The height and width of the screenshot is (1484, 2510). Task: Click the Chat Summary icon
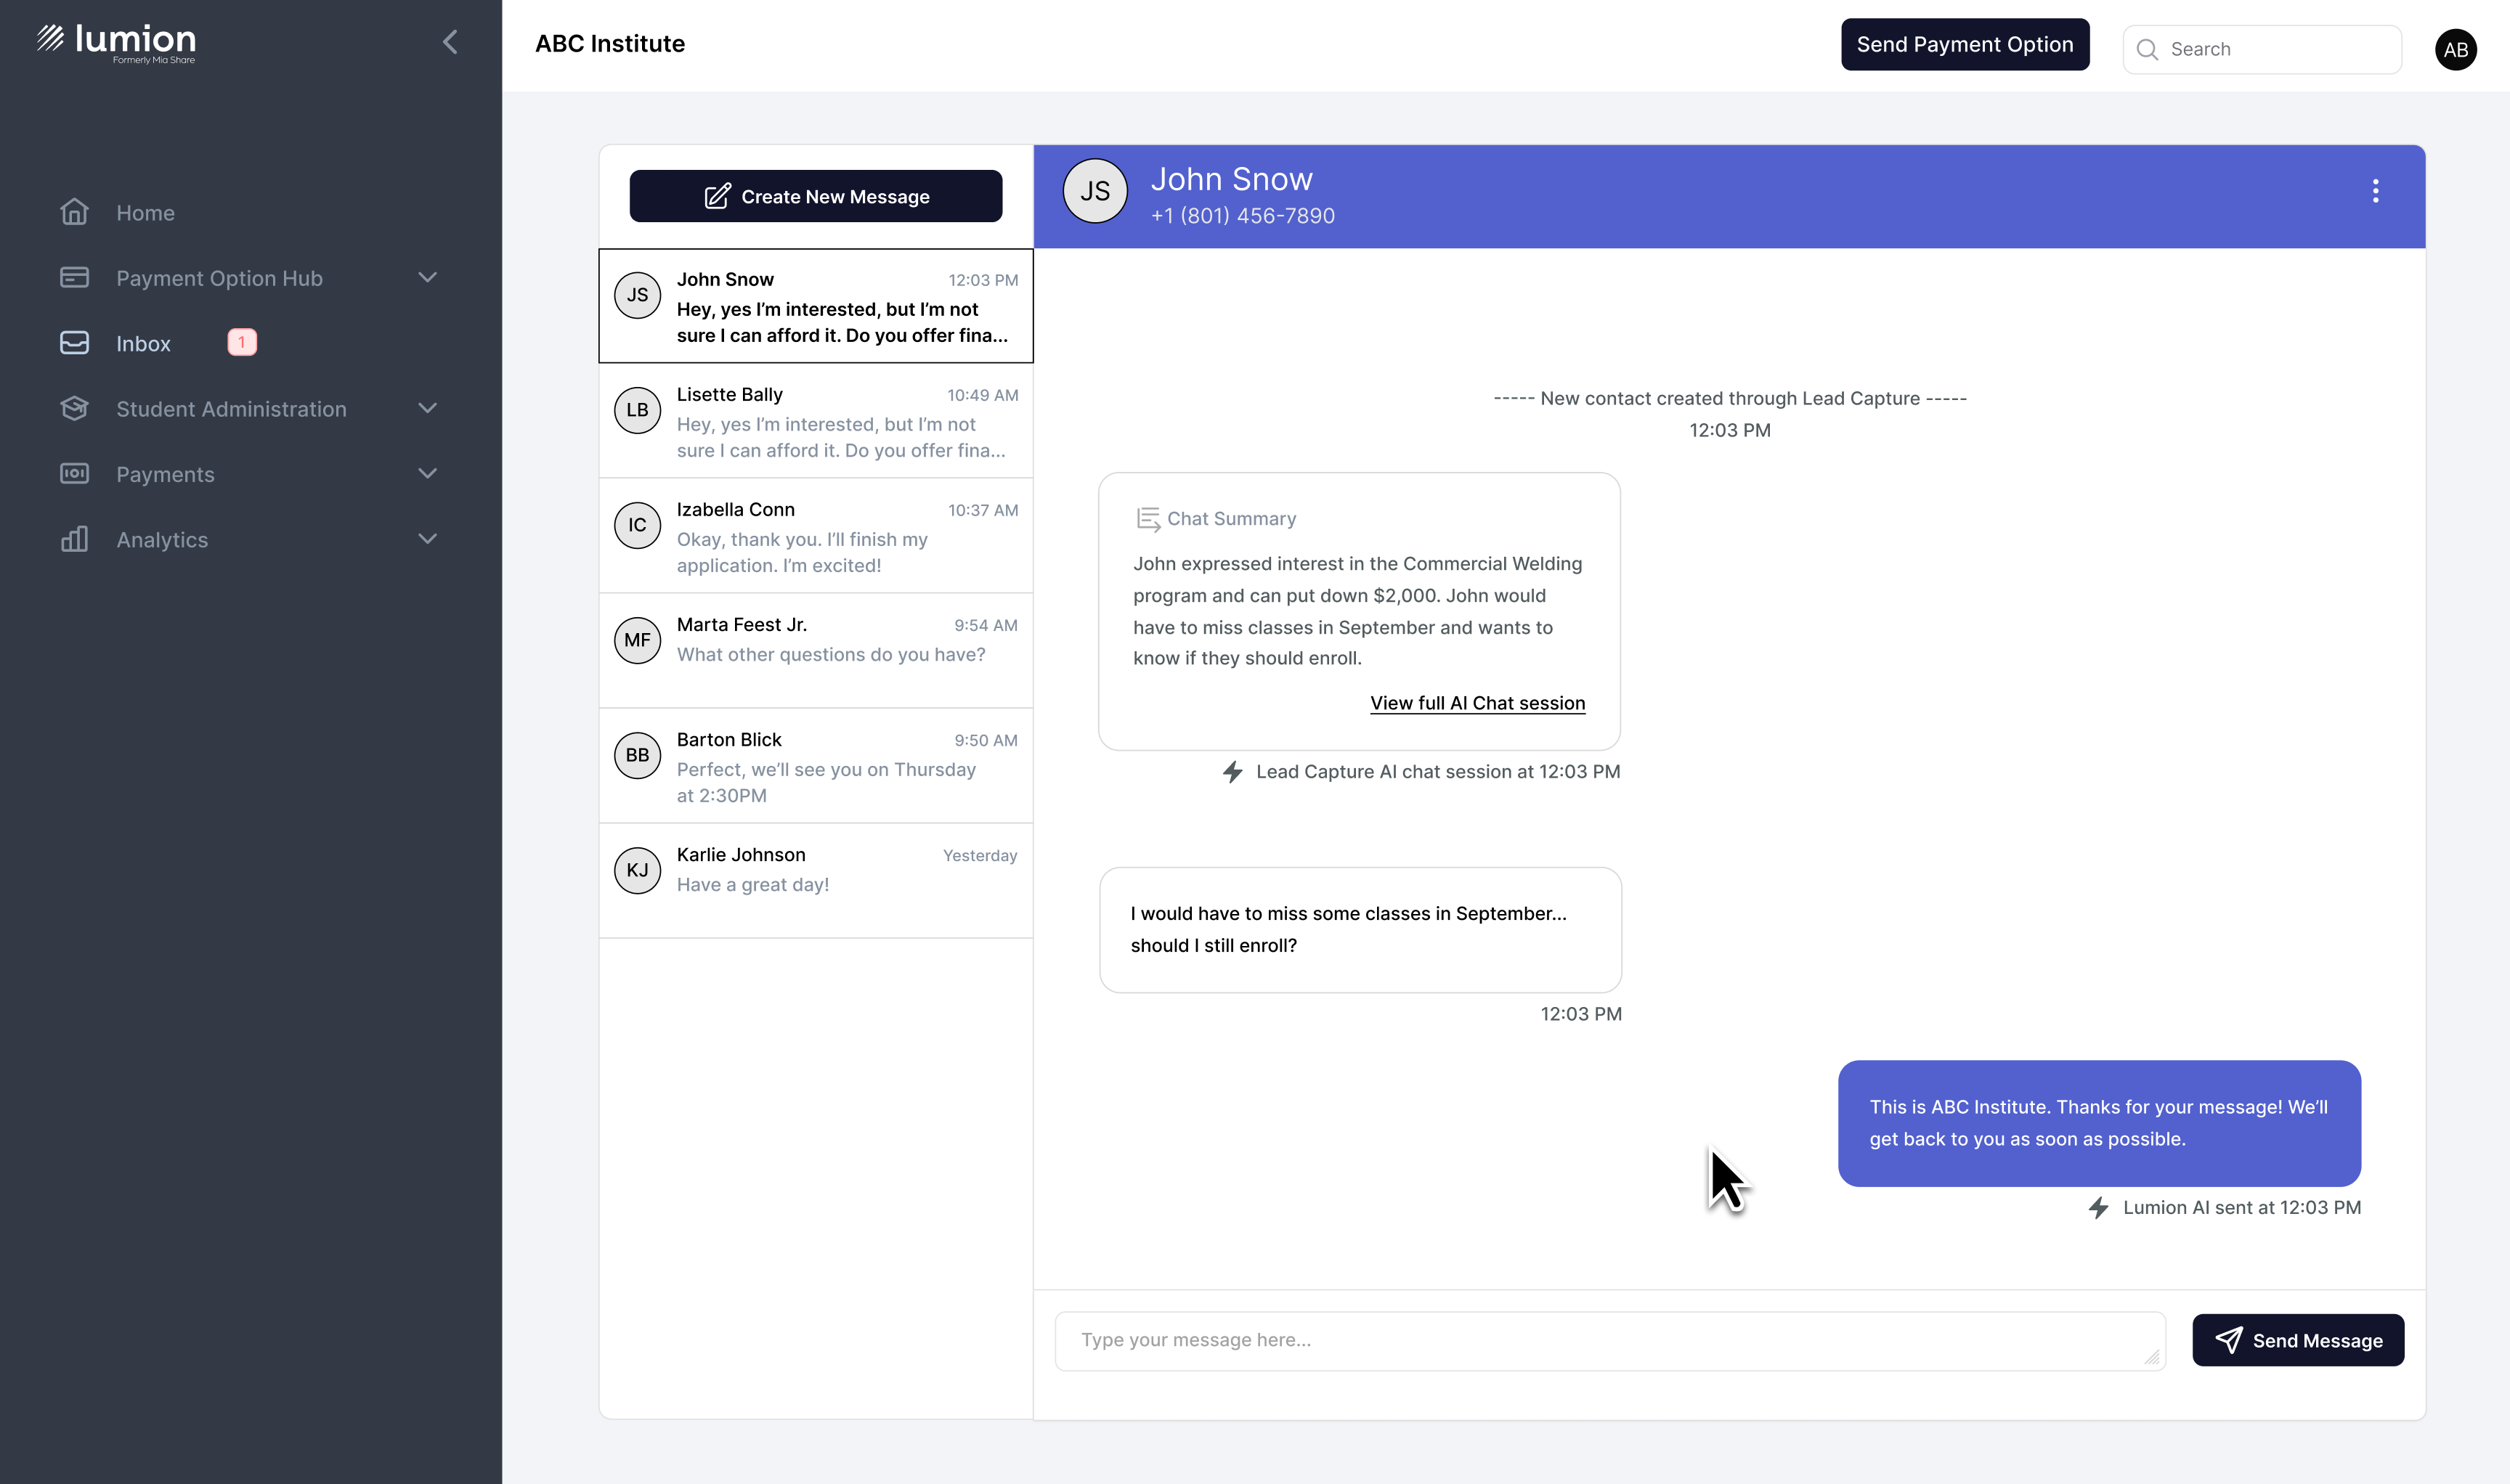[1148, 518]
